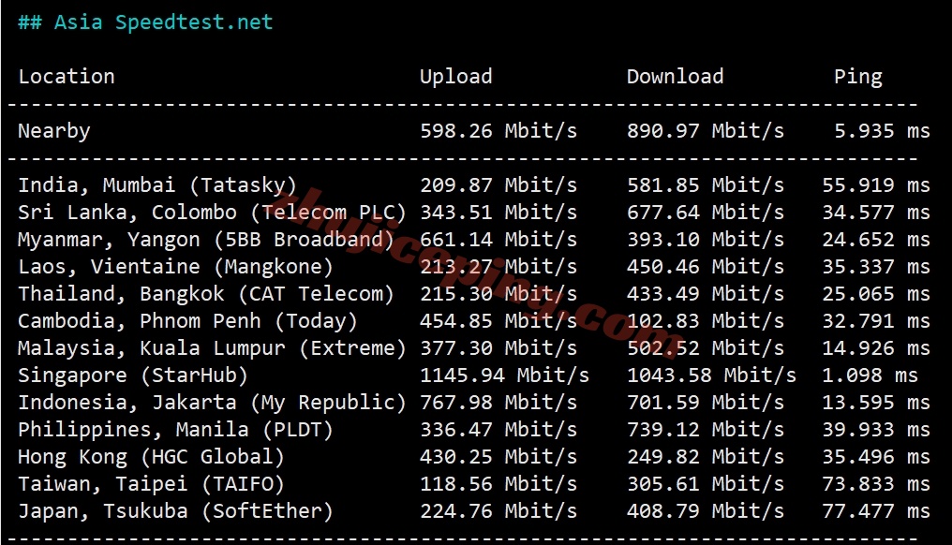Select Yangon upload 661.14 Mbit/s

coord(498,240)
